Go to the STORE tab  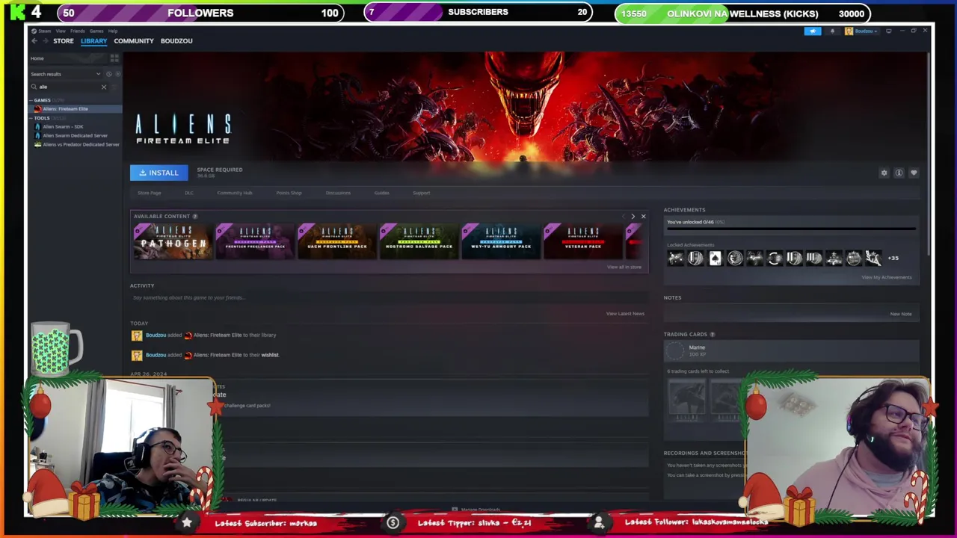(64, 41)
